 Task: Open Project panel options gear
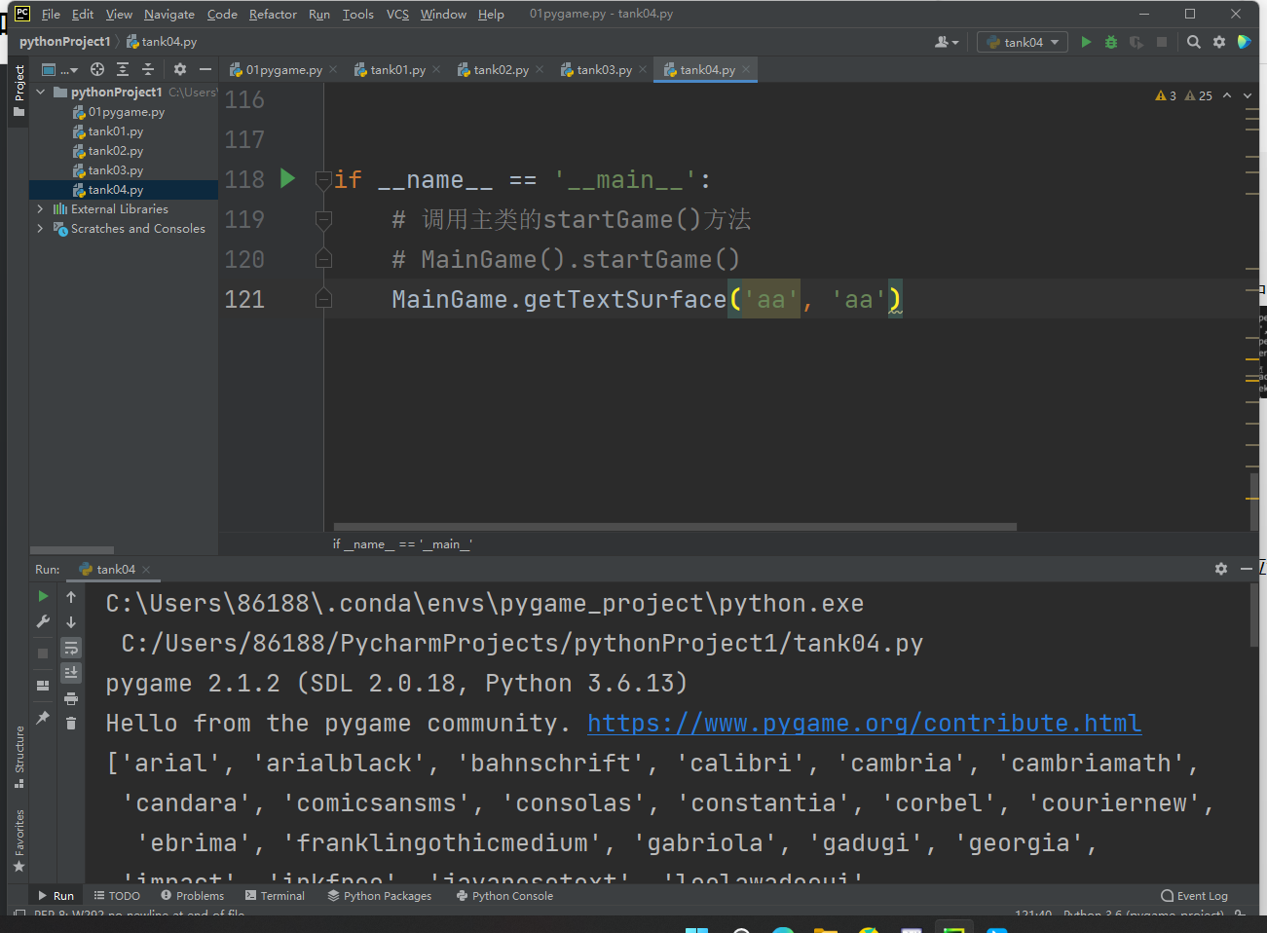pyautogui.click(x=179, y=69)
